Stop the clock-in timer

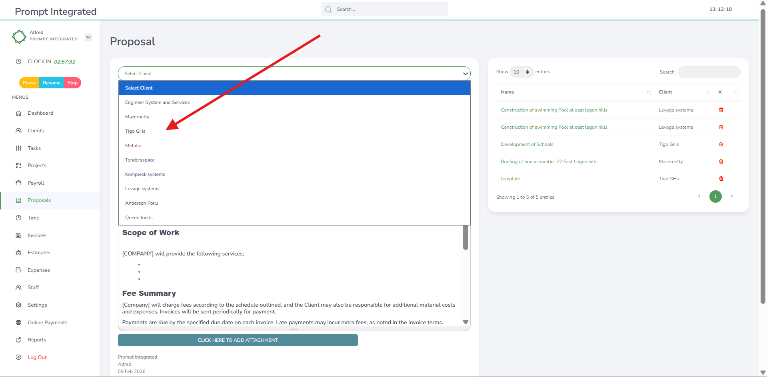72,83
